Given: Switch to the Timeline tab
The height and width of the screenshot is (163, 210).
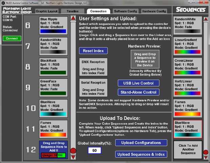Looking at the screenshot, I should [x=72, y=11].
